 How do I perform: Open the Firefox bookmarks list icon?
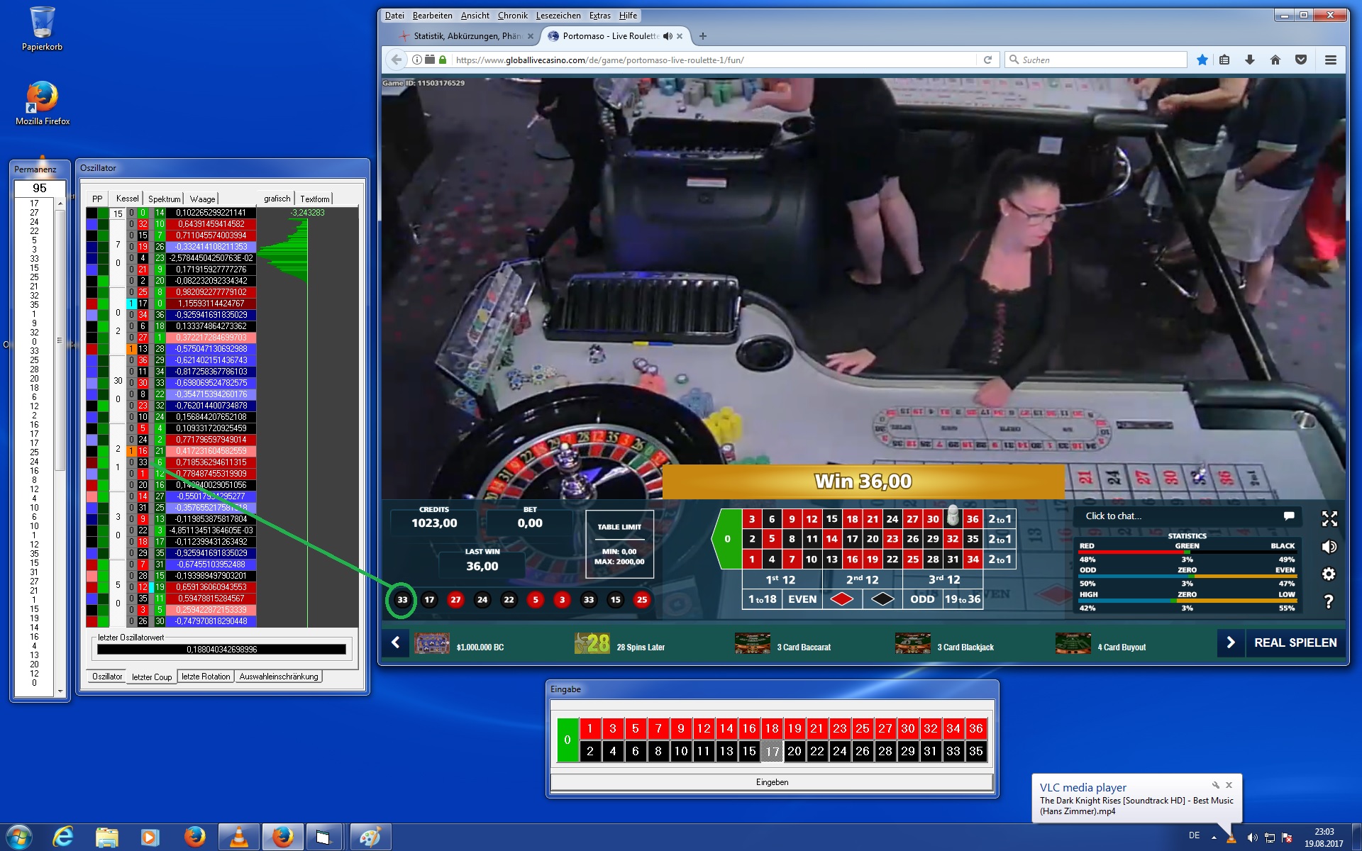tap(1224, 60)
